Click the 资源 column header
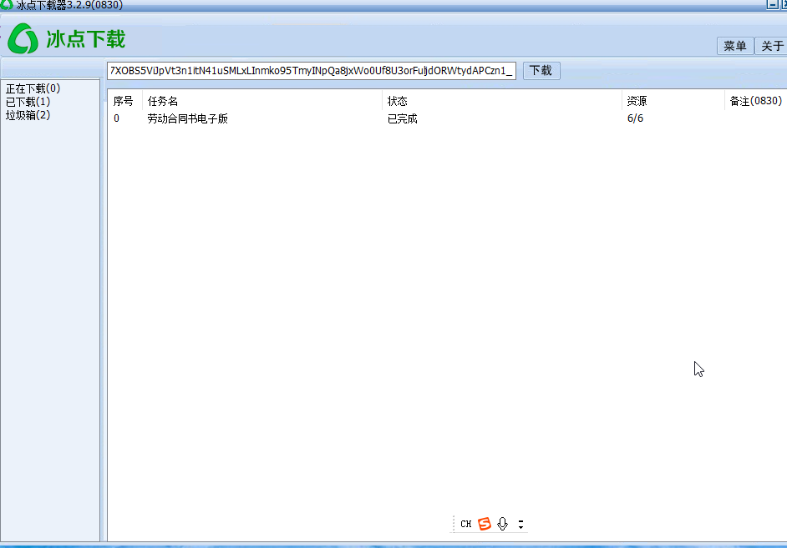Viewport: 787px width, 548px height. (673, 101)
